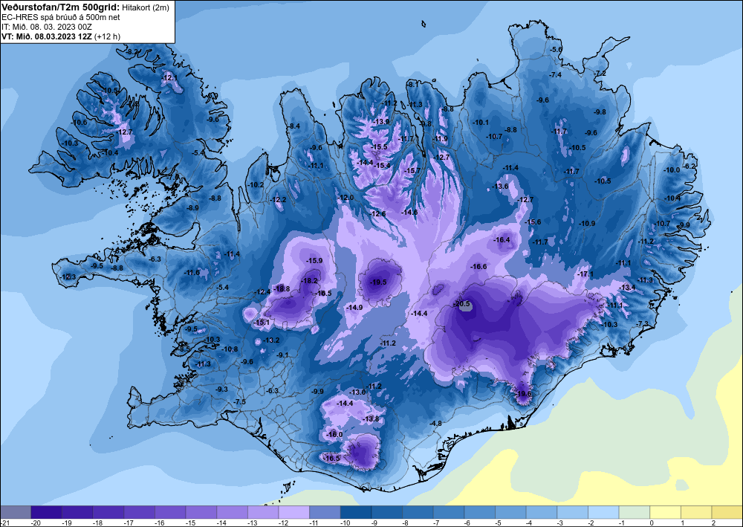Click the -18.2 temperature label

click(309, 280)
